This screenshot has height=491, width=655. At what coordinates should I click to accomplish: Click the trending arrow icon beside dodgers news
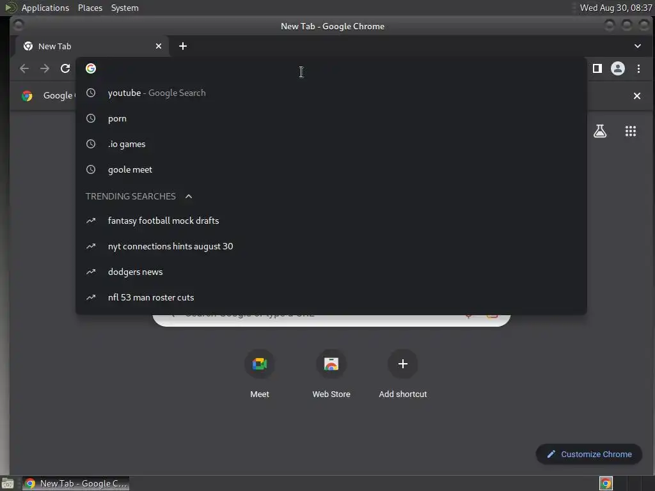(91, 272)
